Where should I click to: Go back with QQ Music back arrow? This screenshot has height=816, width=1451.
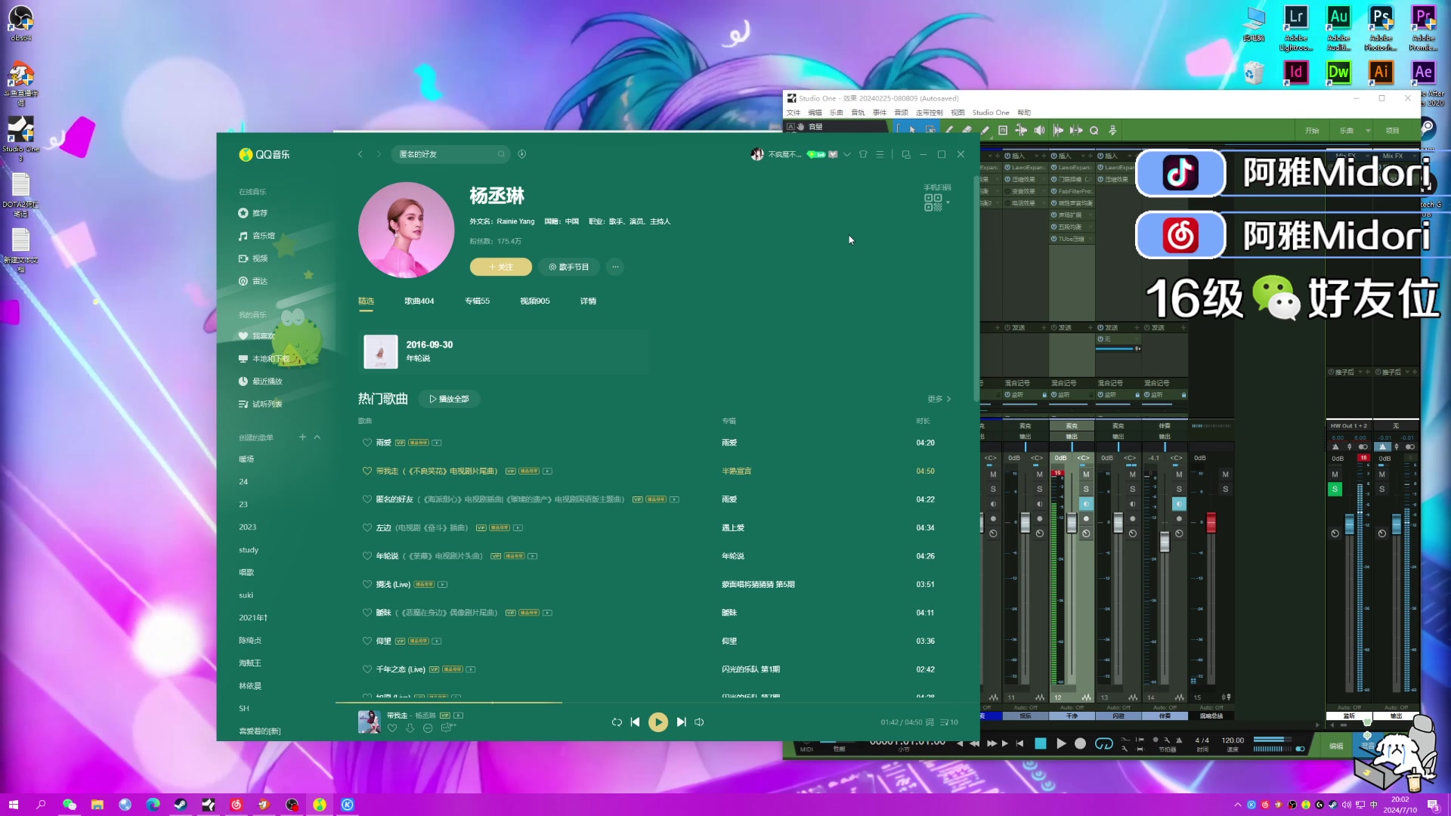(360, 154)
